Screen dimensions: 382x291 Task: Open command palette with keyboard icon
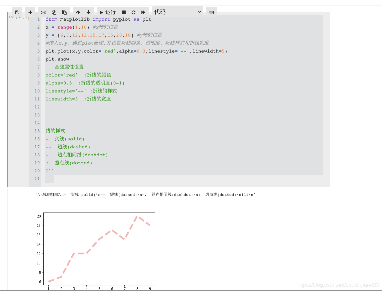click(x=211, y=12)
